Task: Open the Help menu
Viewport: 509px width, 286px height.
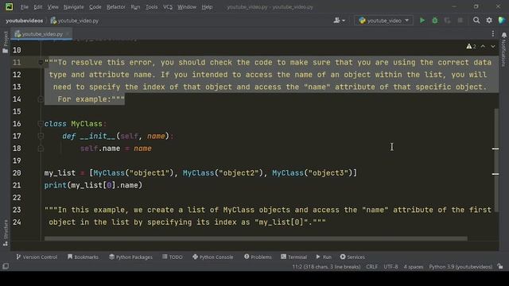Action: coord(207,7)
